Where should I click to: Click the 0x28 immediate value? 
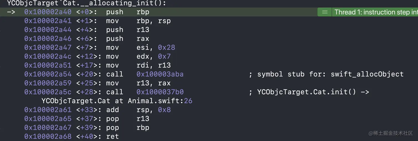point(166,48)
